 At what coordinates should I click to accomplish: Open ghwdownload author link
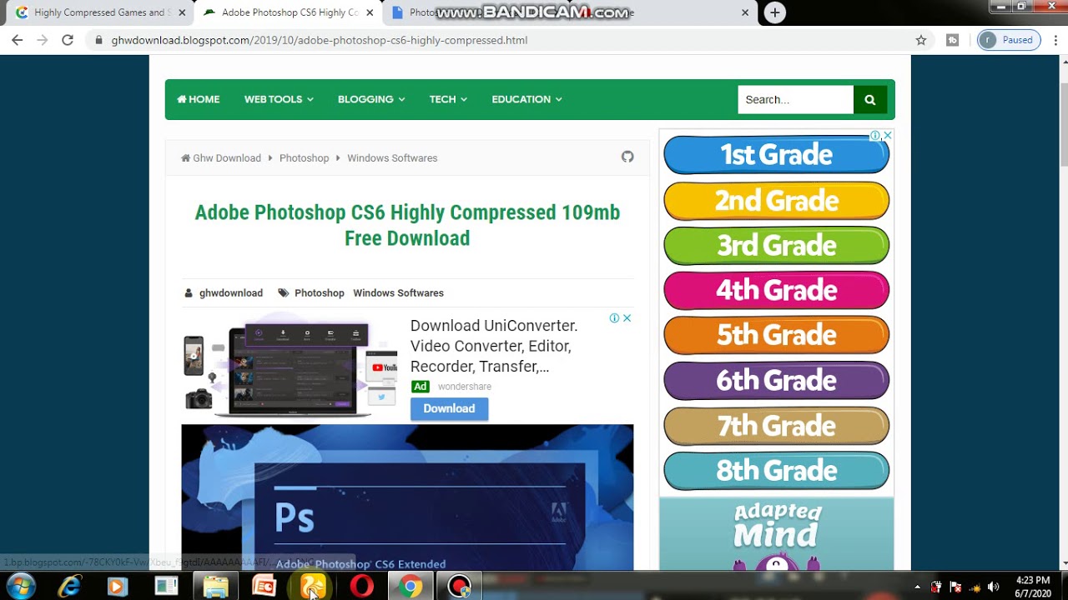231,292
